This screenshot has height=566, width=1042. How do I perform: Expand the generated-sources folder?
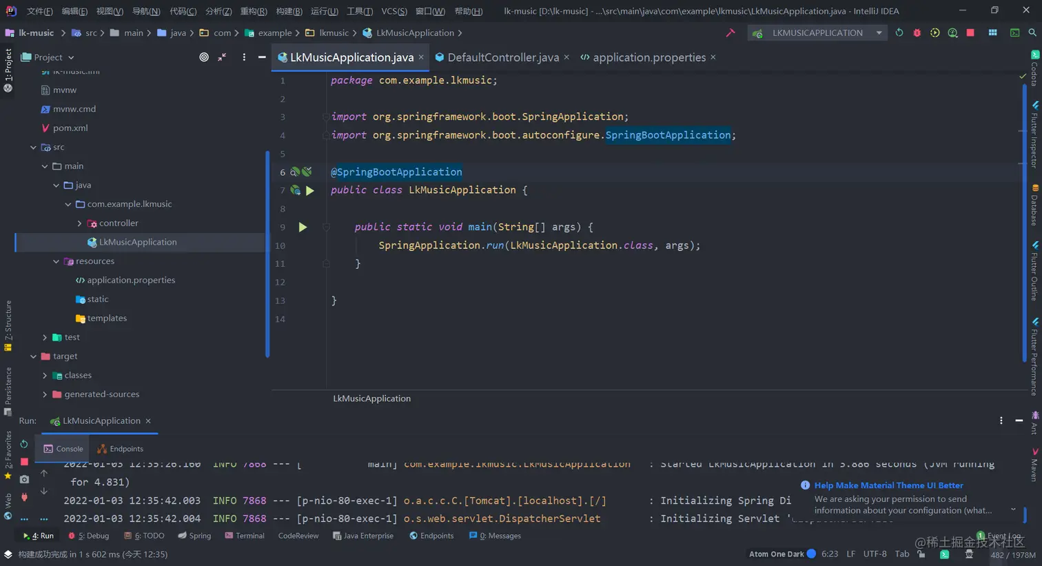point(45,394)
